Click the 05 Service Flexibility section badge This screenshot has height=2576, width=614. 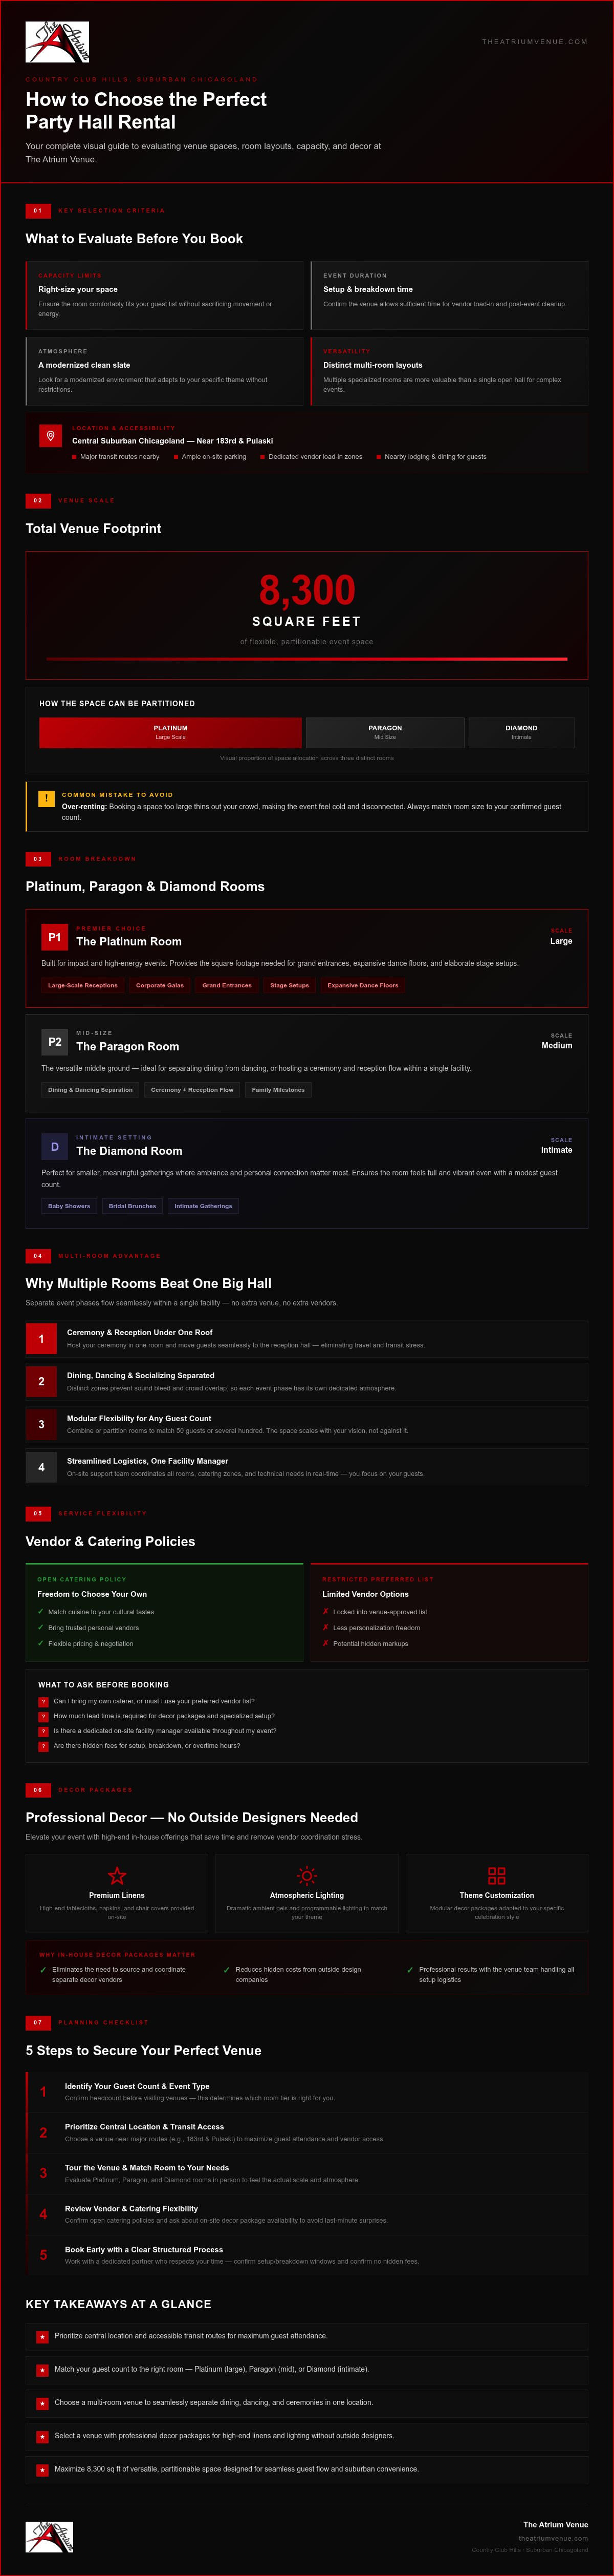point(38,1514)
